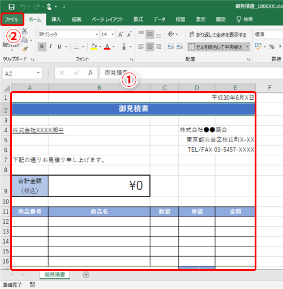
Task: Click the align right icon
Action: pyautogui.click(x=158, y=46)
